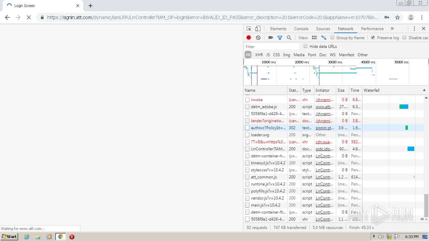The width and height of the screenshot is (429, 241).
Task: Expand more DevTools tabs chevron
Action: (392, 29)
